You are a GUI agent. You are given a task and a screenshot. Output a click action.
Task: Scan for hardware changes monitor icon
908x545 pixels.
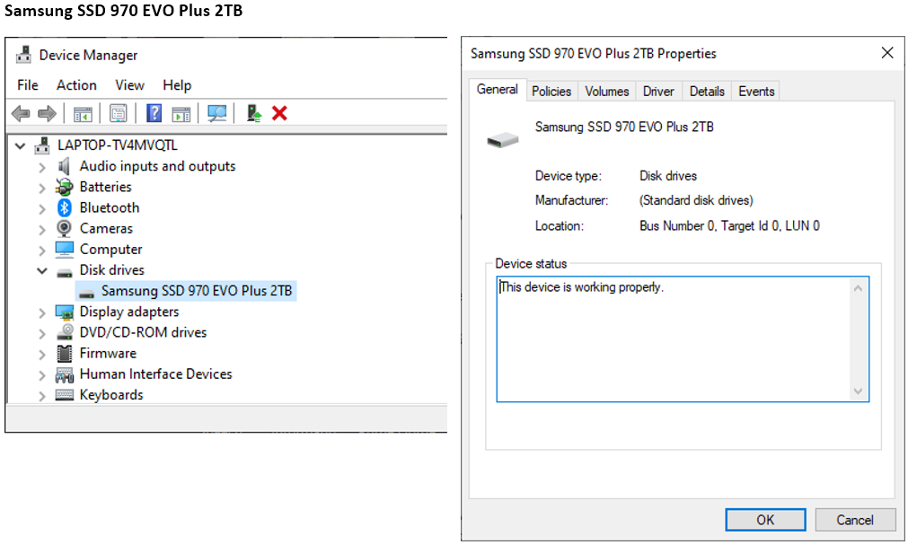[217, 113]
